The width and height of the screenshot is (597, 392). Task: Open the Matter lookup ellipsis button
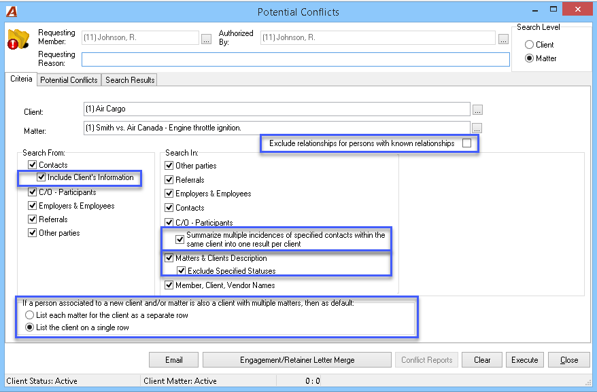click(477, 128)
